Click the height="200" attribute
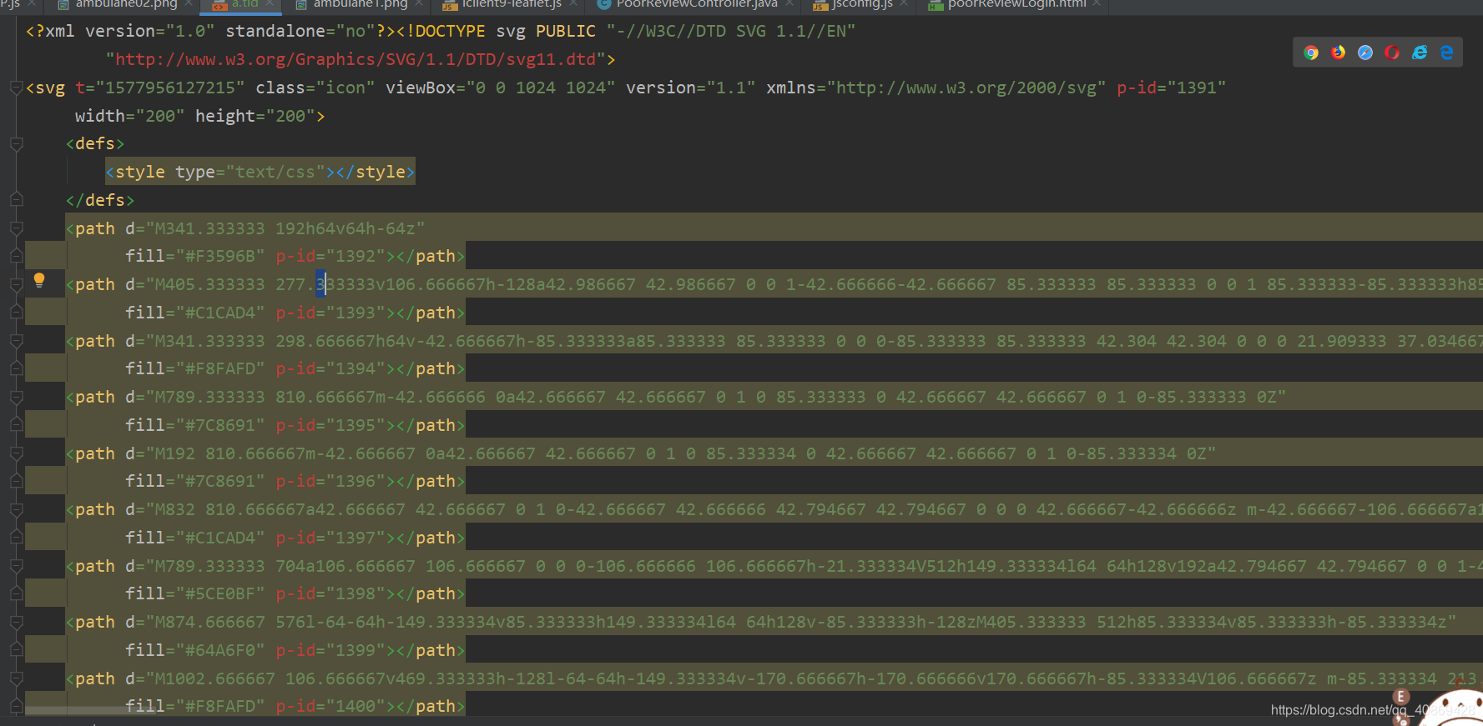The image size is (1483, 726). tap(255, 116)
